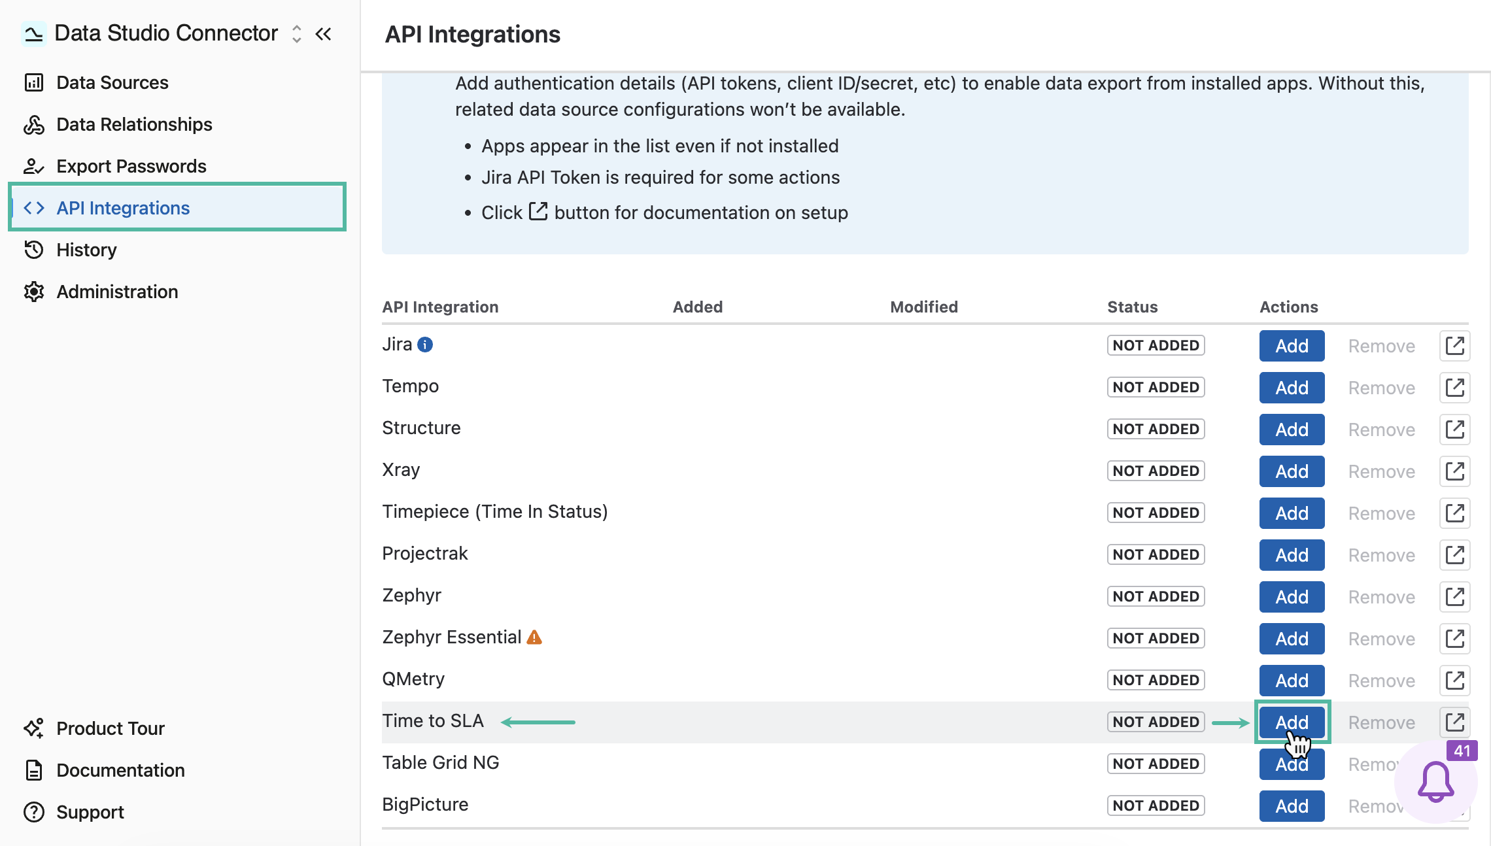Click the Data Relationships webhook icon
The width and height of the screenshot is (1491, 846).
(x=33, y=124)
